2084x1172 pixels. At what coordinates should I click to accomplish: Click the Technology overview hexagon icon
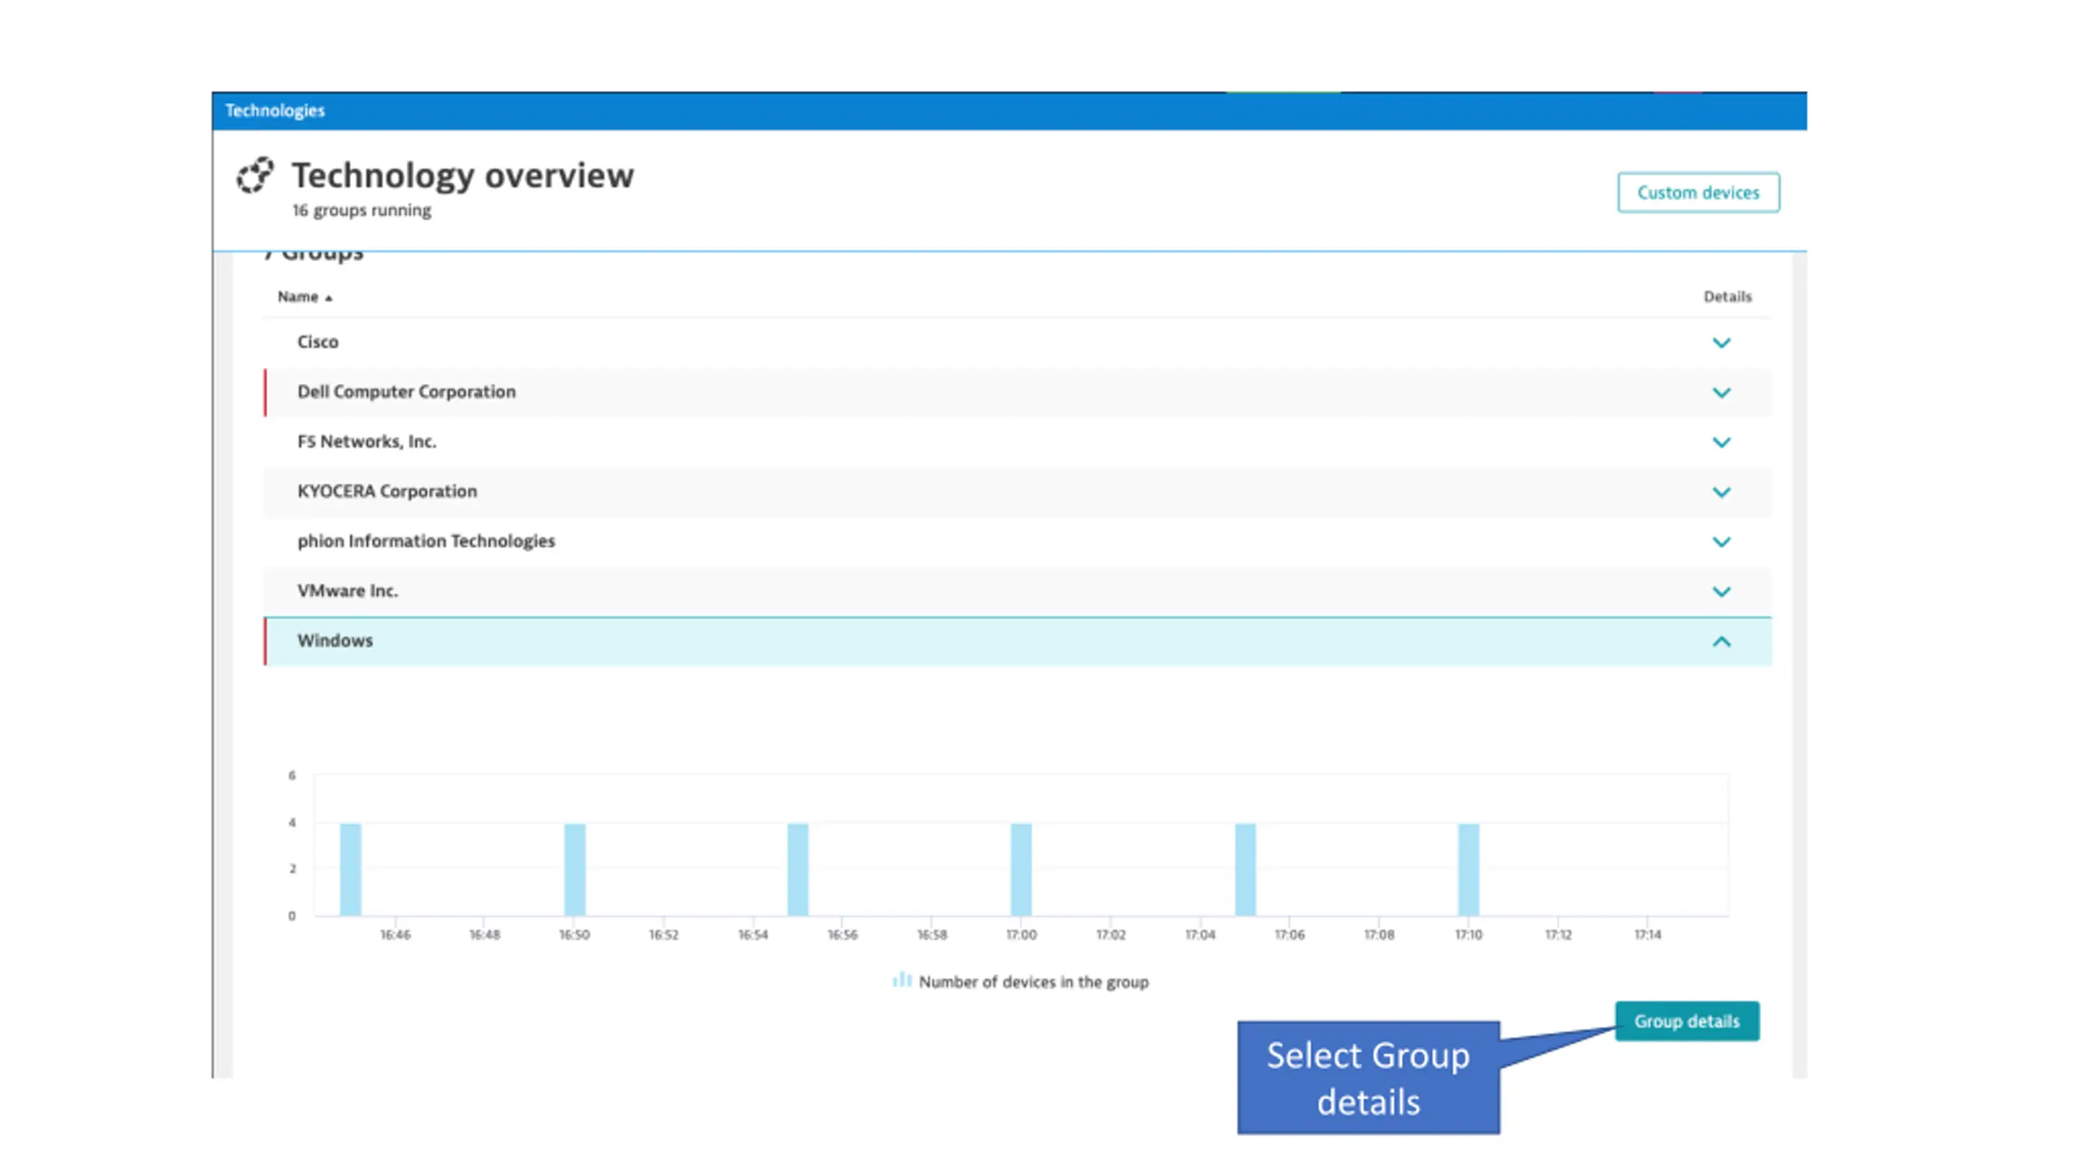tap(255, 175)
